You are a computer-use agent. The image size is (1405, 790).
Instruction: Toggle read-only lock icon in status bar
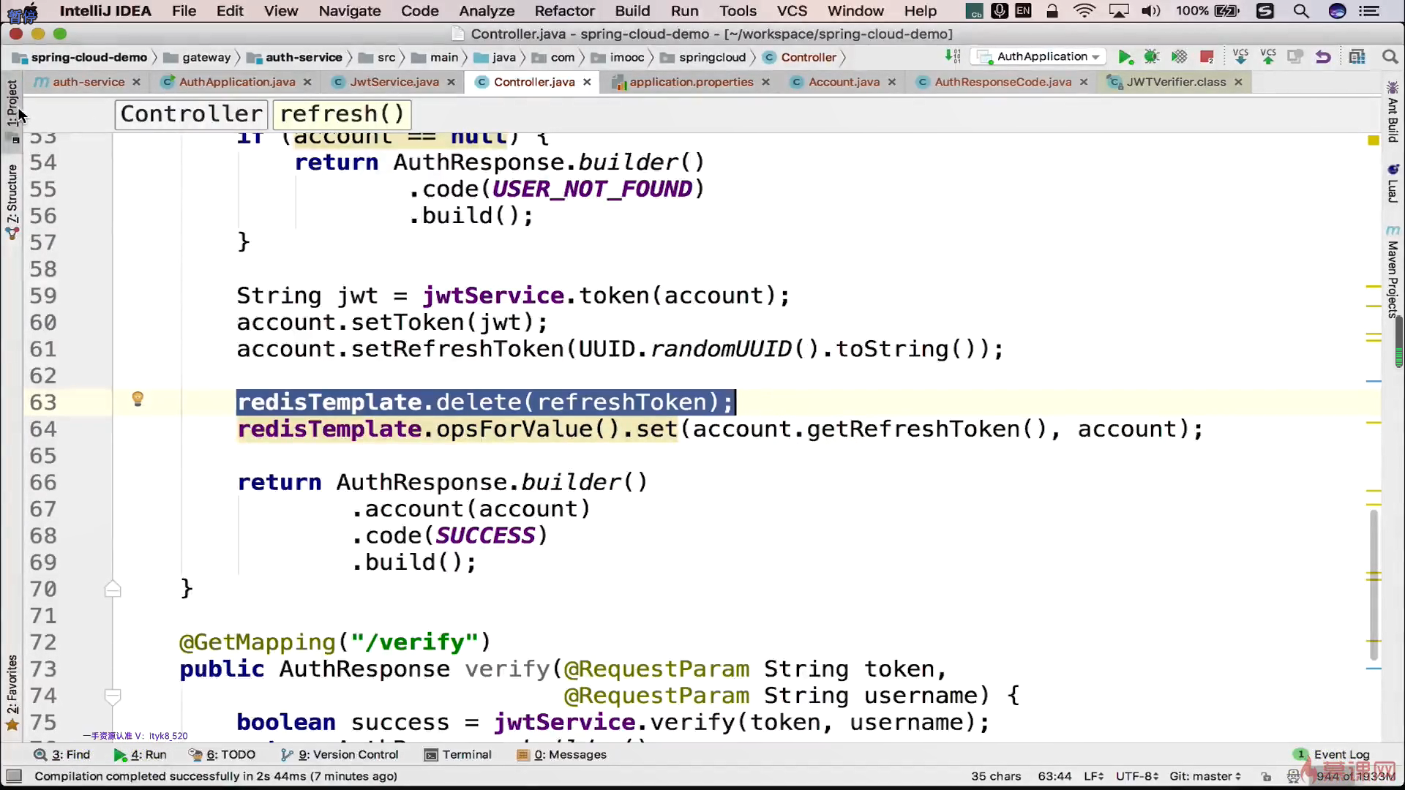1266,776
